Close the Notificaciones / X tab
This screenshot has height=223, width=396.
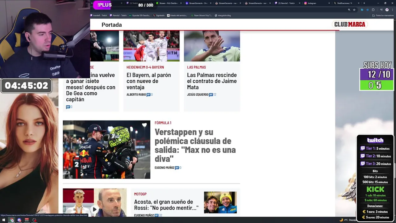pyautogui.click(x=359, y=3)
